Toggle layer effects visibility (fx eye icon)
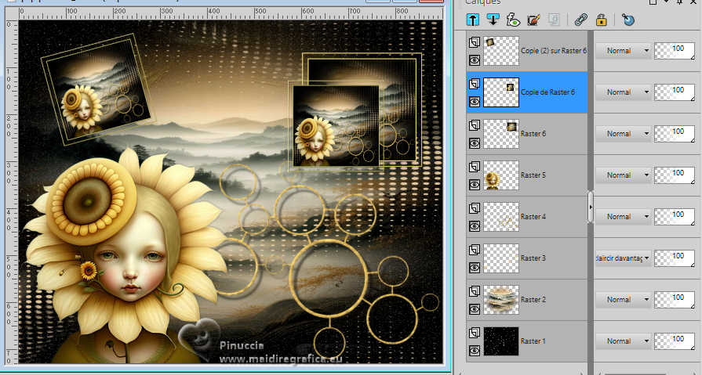Screen dimensions: 702x375 (x=513, y=20)
